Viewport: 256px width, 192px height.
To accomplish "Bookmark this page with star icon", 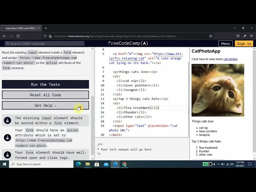I will point(211,36).
